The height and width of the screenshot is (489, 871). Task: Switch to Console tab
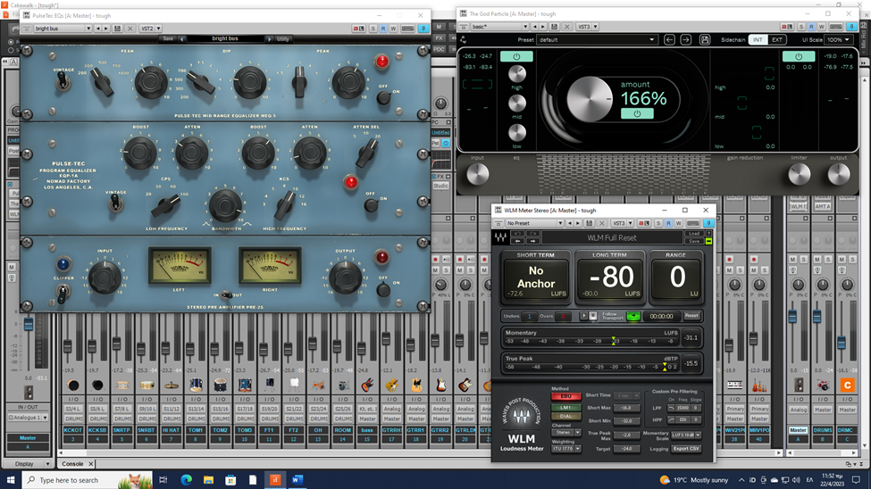coord(72,463)
